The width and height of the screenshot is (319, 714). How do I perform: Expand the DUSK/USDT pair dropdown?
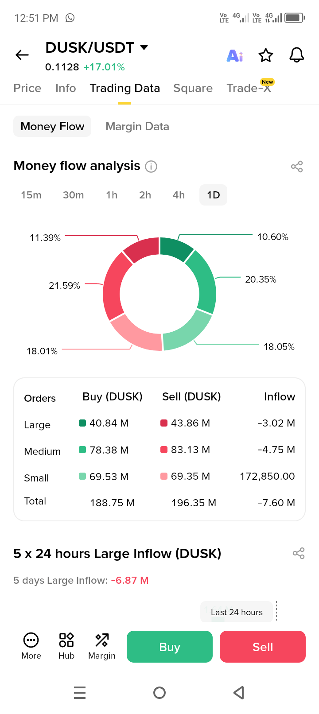(x=144, y=47)
